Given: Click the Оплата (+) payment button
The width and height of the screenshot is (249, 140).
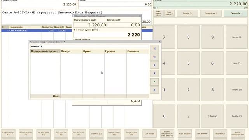Looking at the screenshot, I should [236, 13].
